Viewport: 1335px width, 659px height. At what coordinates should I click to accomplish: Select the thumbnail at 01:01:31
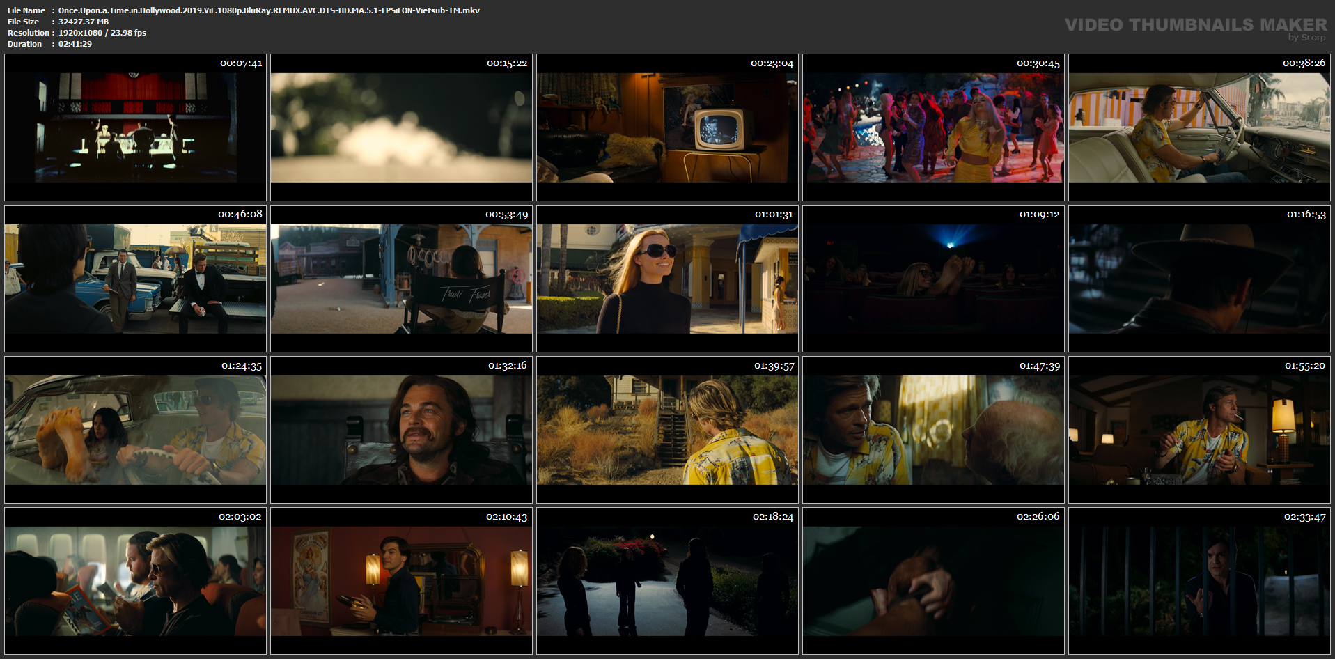(x=667, y=279)
